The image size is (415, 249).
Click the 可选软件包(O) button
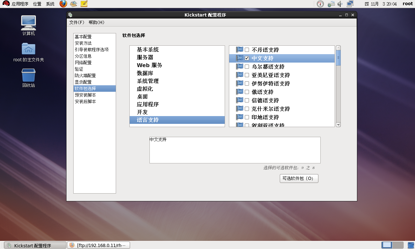pos(299,178)
